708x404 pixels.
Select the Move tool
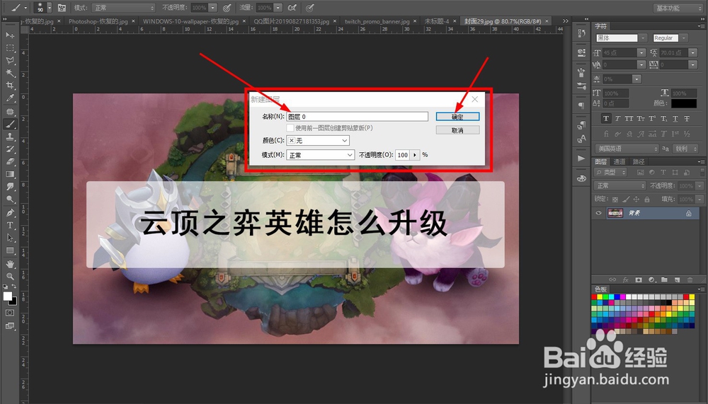pos(10,35)
